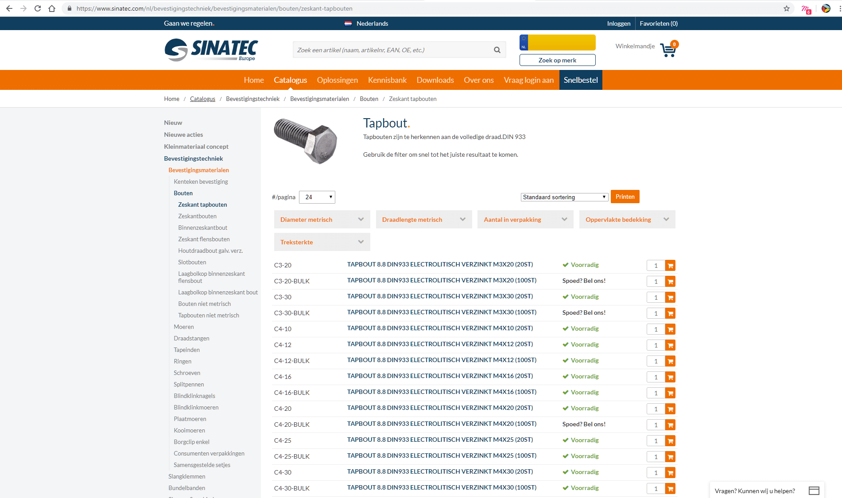Select Slangklemmen in sidebar
Image resolution: width=842 pixels, height=498 pixels.
tap(186, 476)
